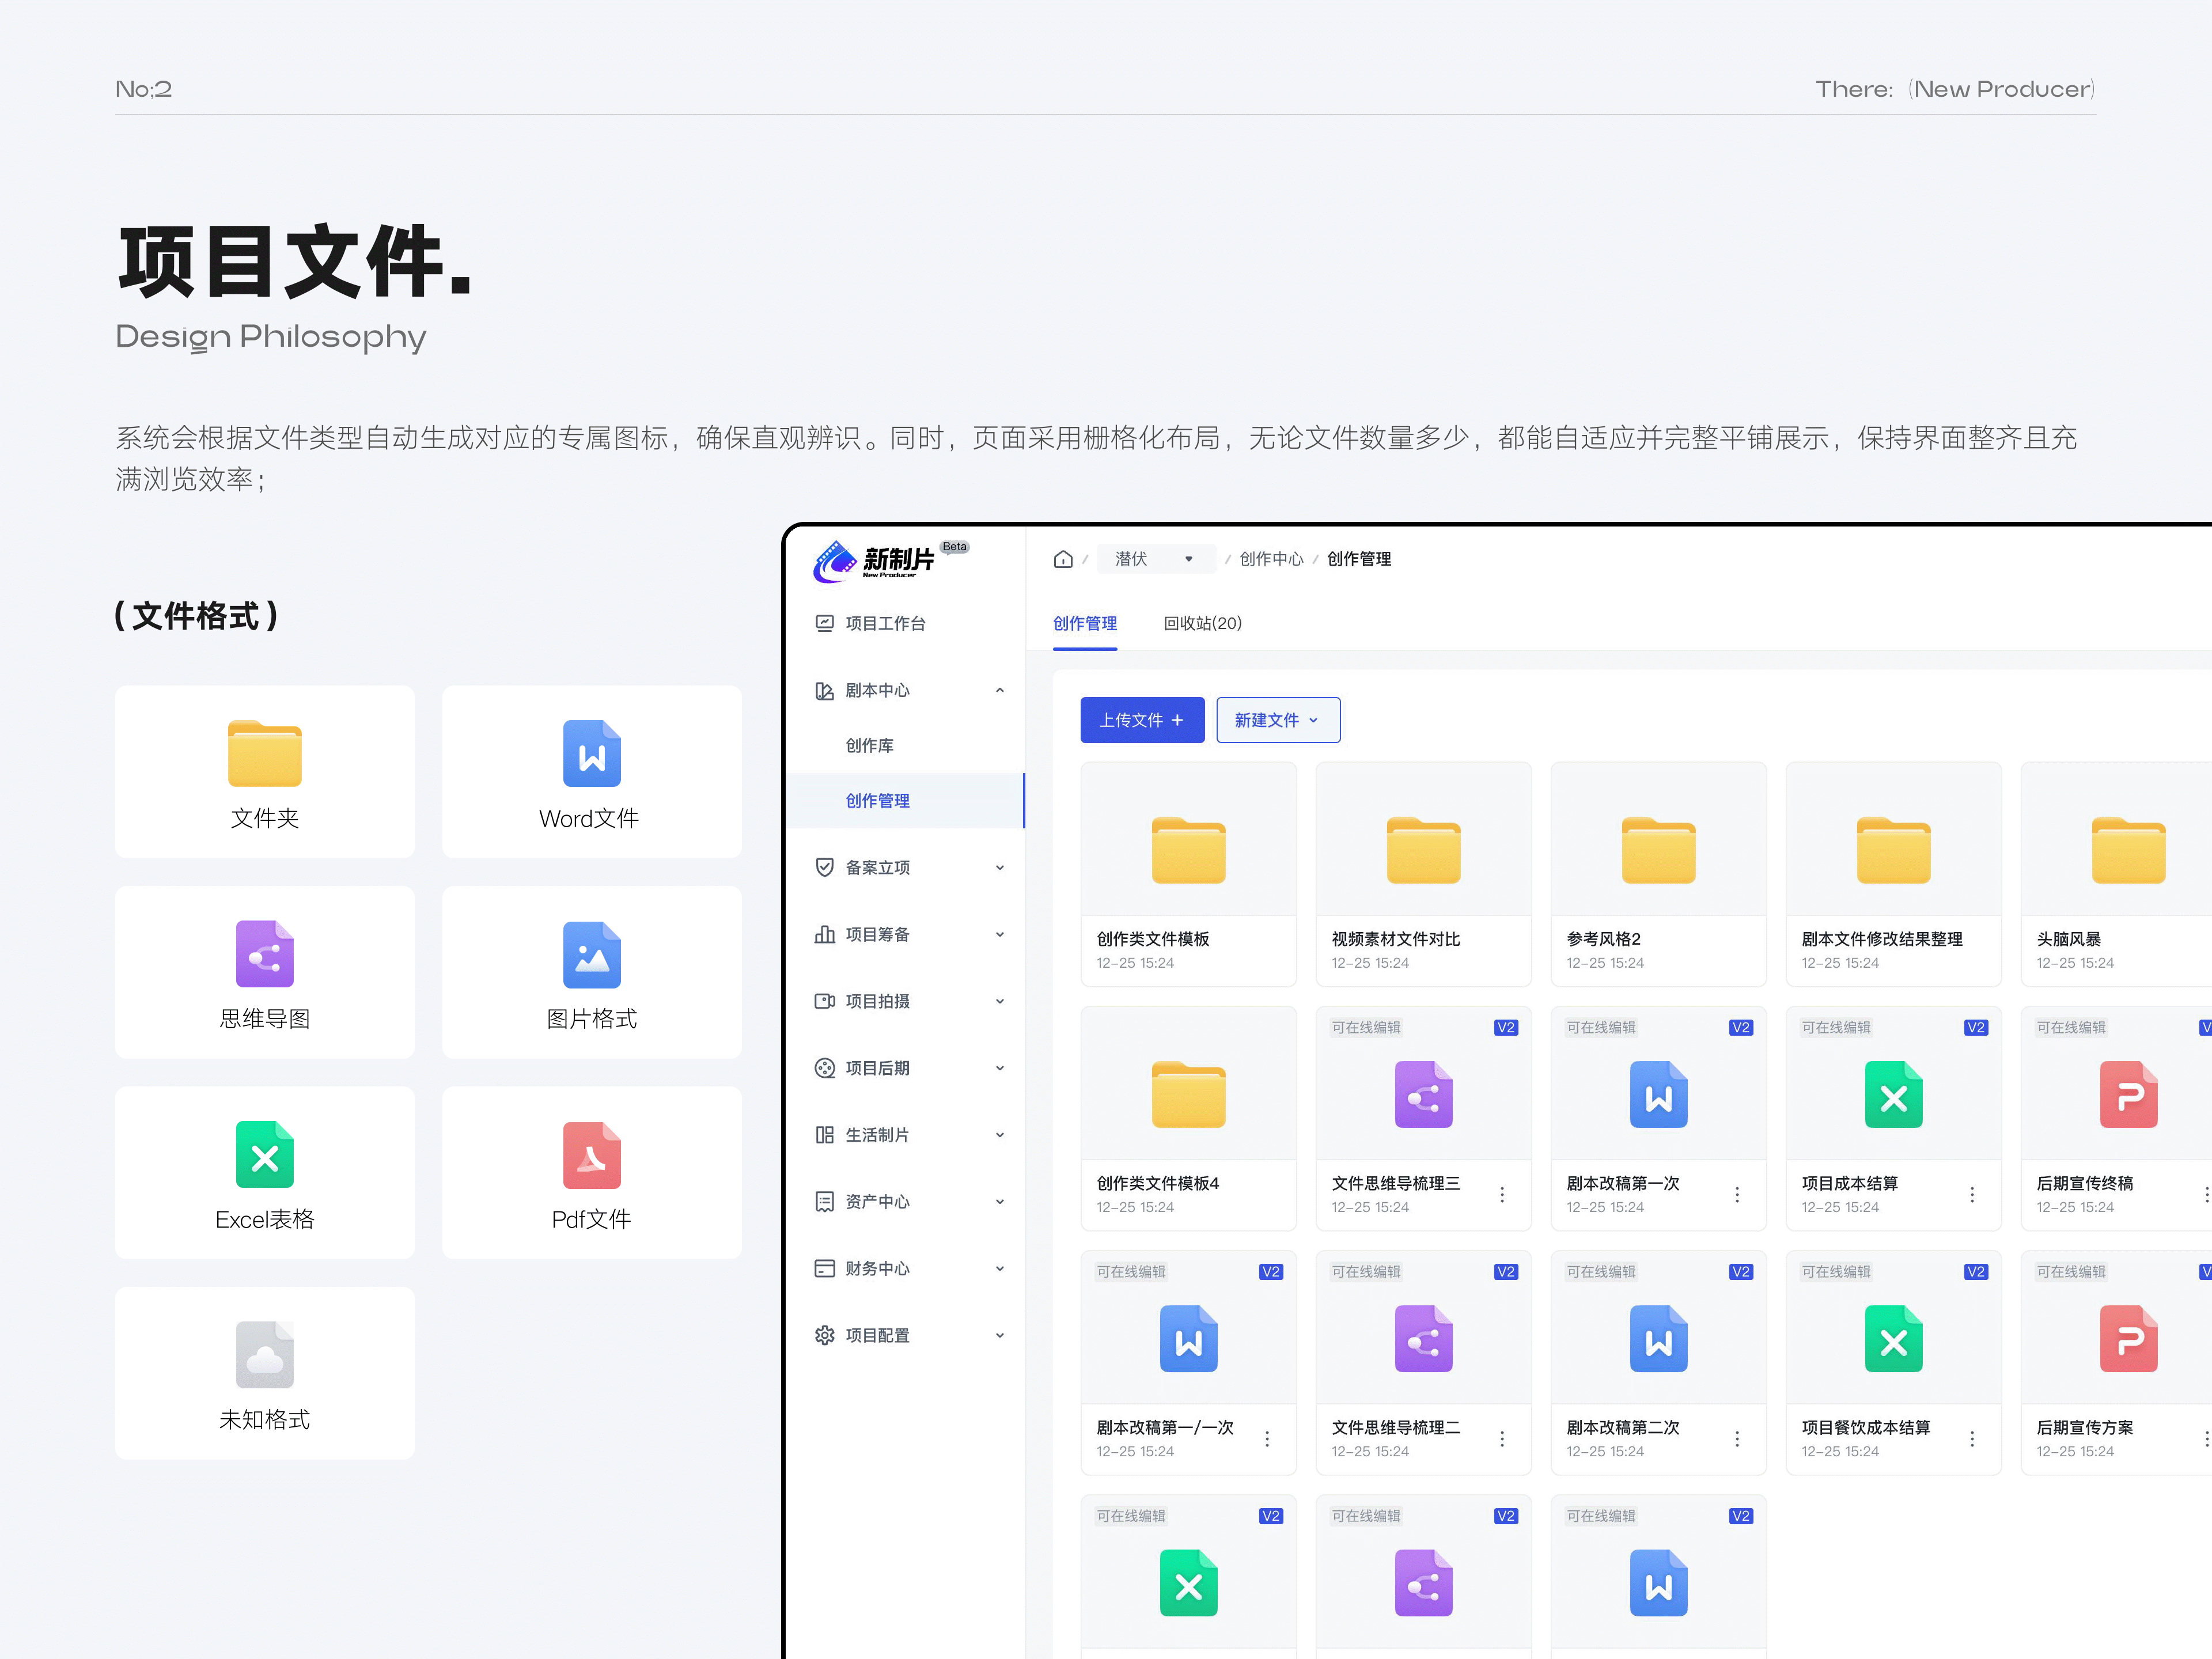Viewport: 2212px width, 1659px height.
Task: Open more options for 项目成本结算
Action: click(x=1972, y=1194)
